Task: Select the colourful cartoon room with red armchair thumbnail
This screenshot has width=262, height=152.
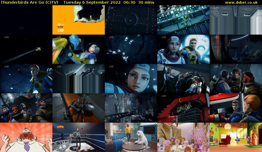Action: coord(236,137)
